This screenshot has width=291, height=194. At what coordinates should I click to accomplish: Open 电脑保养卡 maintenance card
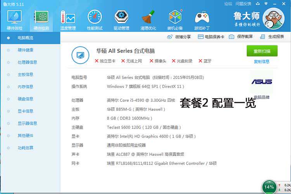[211, 37]
